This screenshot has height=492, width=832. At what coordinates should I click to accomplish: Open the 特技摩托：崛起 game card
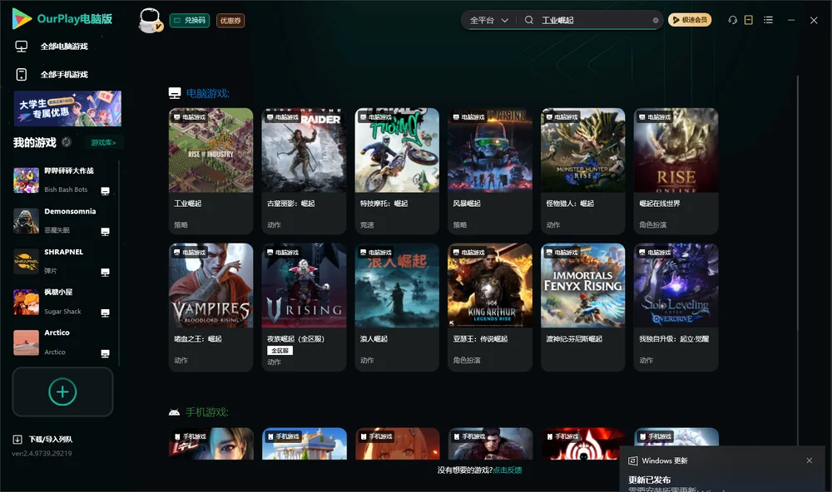point(397,170)
